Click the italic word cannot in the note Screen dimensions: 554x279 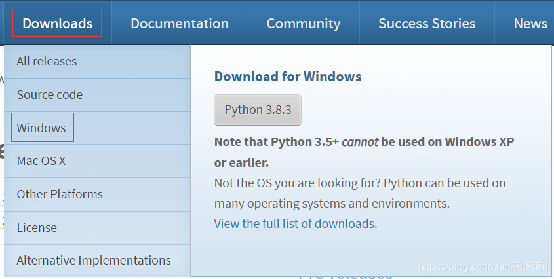click(360, 142)
